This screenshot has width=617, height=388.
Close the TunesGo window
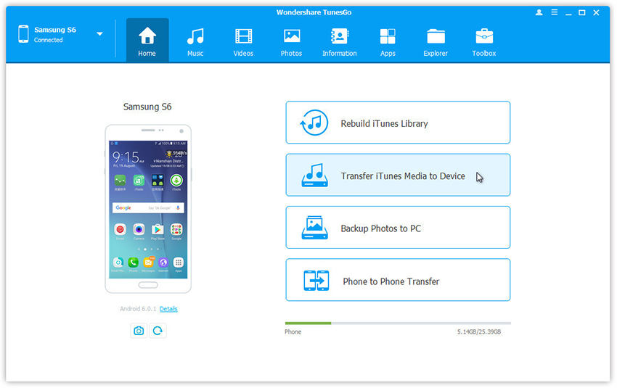(596, 12)
